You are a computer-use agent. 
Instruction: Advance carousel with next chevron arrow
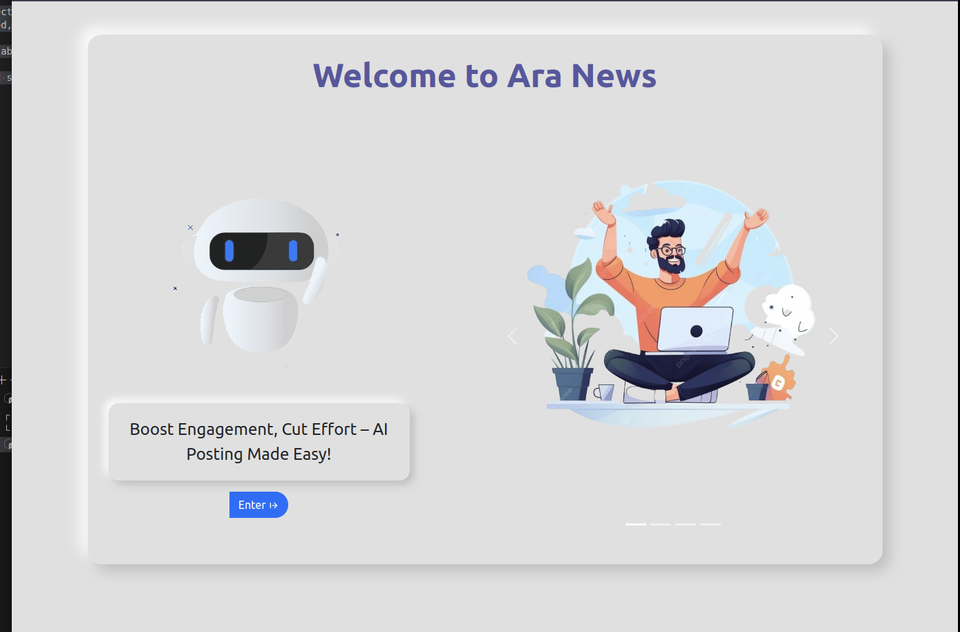click(833, 336)
